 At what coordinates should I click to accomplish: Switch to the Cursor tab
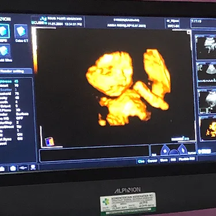[152, 161]
